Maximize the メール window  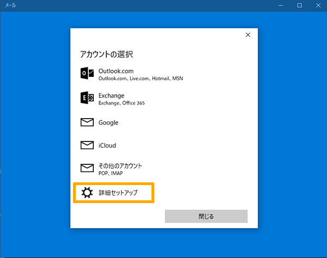[299, 5]
